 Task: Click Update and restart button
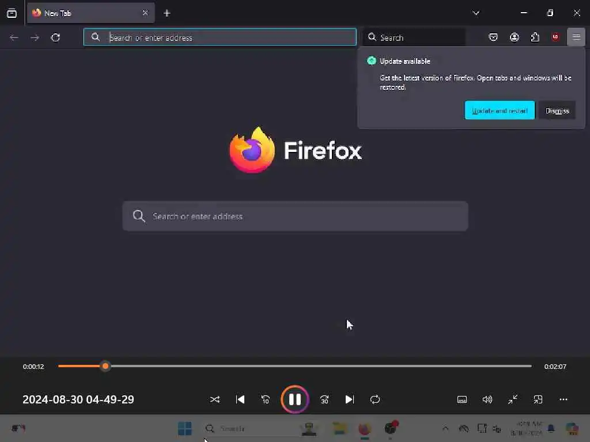(x=500, y=110)
